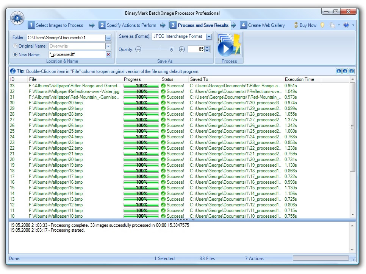
Task: Click the quality value 85 field
Action: [x=196, y=49]
